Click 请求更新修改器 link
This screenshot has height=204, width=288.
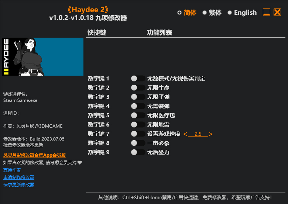(x=19, y=185)
